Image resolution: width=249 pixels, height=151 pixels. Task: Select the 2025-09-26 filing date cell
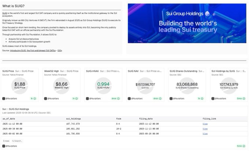[x=149, y=134]
